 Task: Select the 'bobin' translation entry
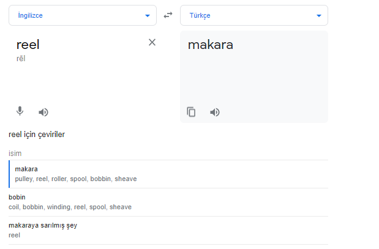[x=17, y=197]
